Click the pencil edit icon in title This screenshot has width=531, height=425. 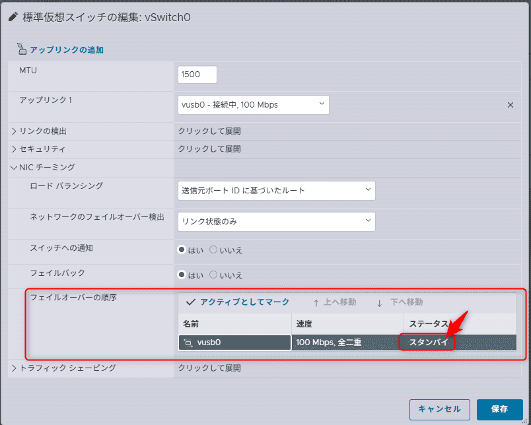coord(13,17)
